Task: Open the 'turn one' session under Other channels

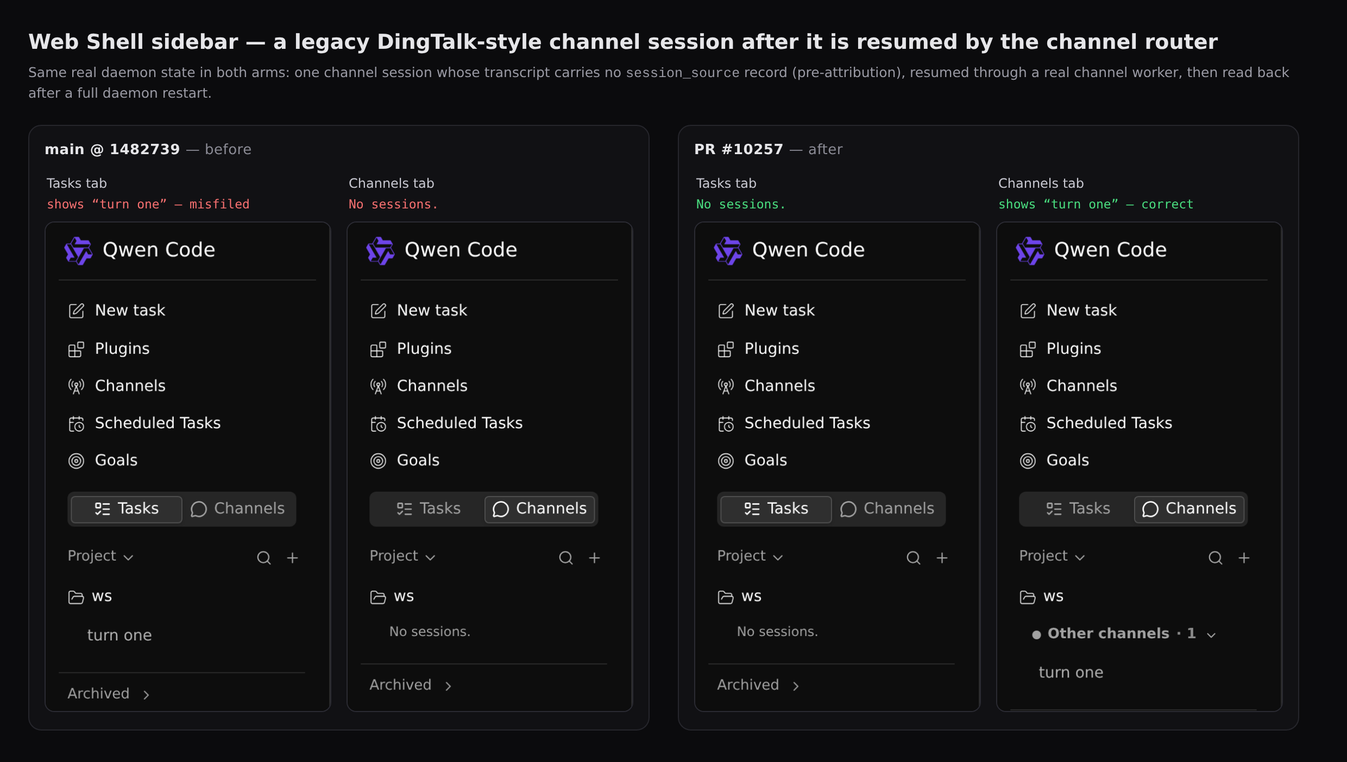Action: click(x=1071, y=672)
